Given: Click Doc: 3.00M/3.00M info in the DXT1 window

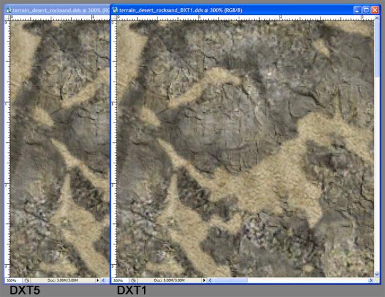Looking at the screenshot, I should [174, 280].
